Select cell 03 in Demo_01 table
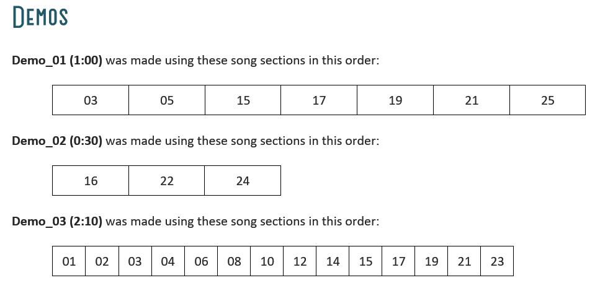Image resolution: width=600 pixels, height=283 pixels. tap(91, 100)
